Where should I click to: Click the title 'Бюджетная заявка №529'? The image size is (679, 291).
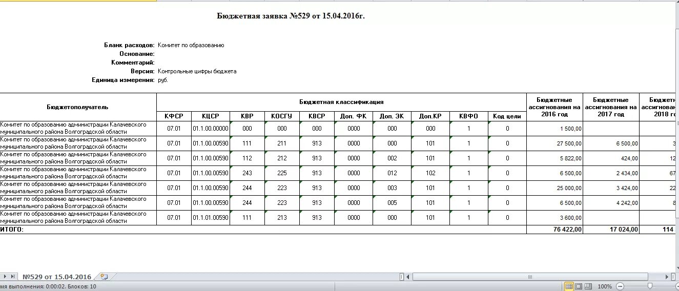coord(291,16)
